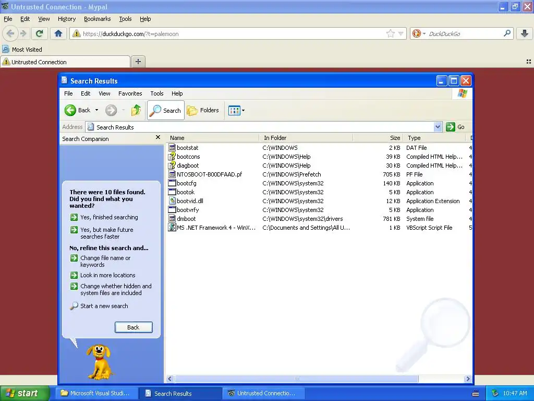Sort results by the Name column

pyautogui.click(x=212, y=138)
